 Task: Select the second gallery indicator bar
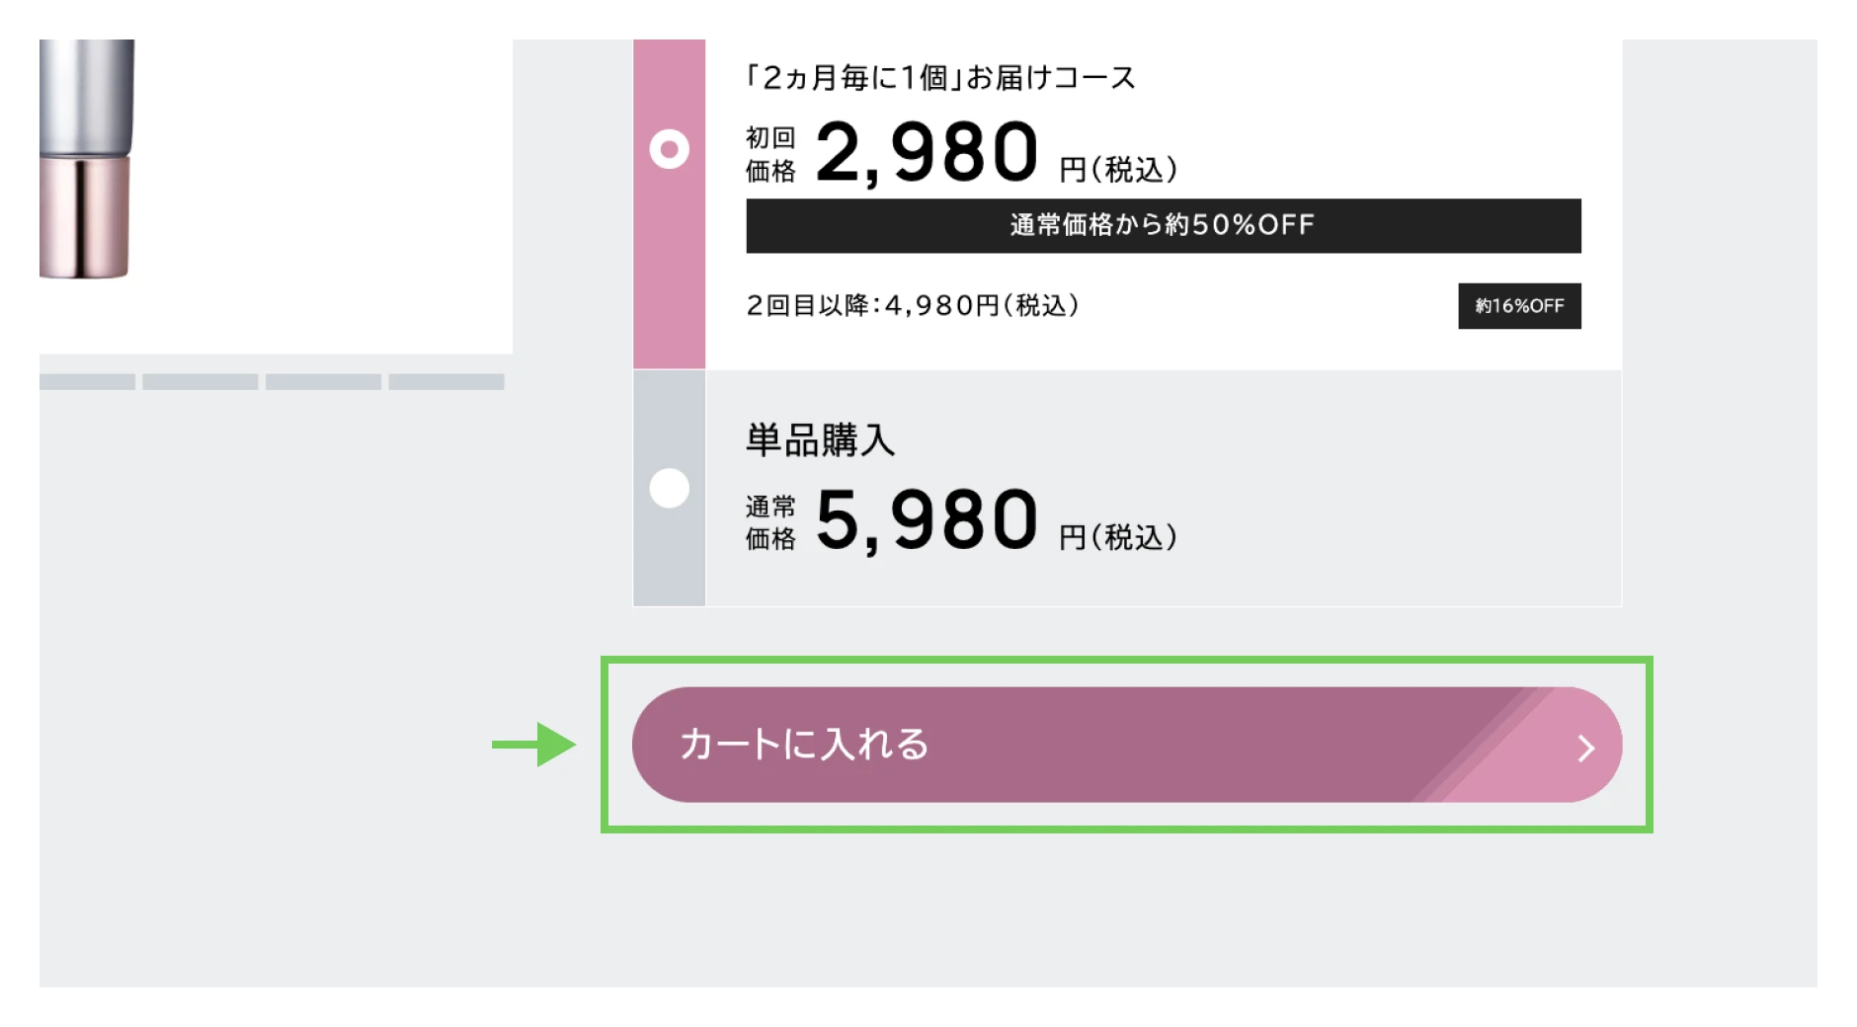[200, 382]
